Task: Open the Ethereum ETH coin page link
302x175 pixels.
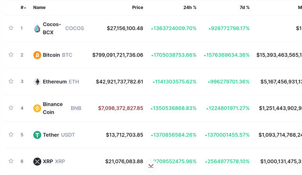Action: tap(61, 82)
